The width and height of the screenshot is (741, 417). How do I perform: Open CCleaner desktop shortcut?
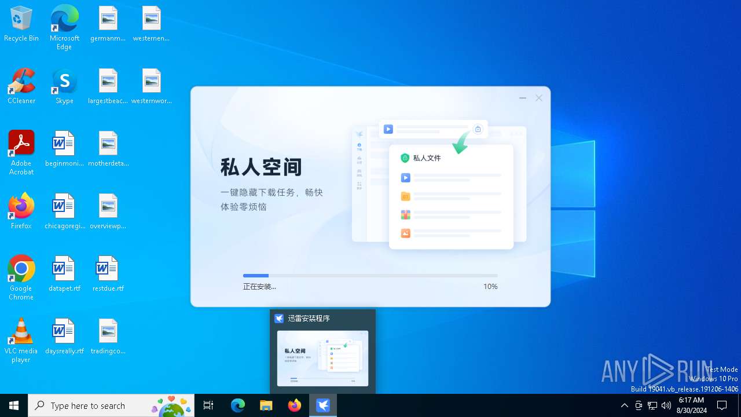click(x=21, y=86)
